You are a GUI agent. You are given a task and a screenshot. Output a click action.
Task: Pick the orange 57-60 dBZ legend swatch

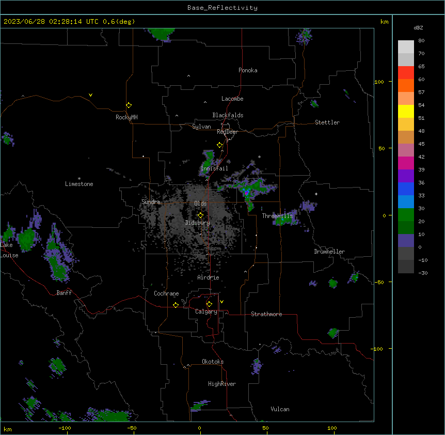pos(406,85)
